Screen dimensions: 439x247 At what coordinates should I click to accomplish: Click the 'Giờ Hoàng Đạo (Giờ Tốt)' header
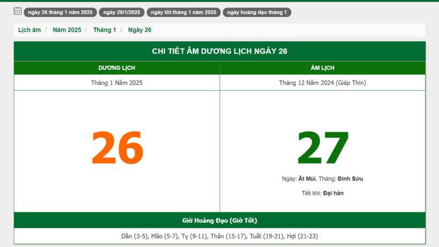coord(219,220)
